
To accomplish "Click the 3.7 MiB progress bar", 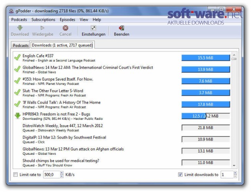I will click(206, 93).
